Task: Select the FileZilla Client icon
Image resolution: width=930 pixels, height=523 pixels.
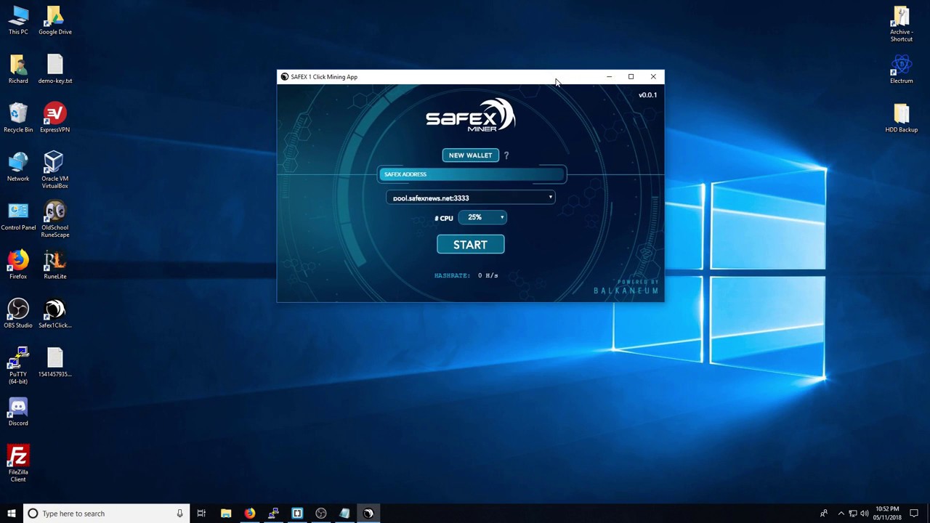Action: (x=18, y=463)
